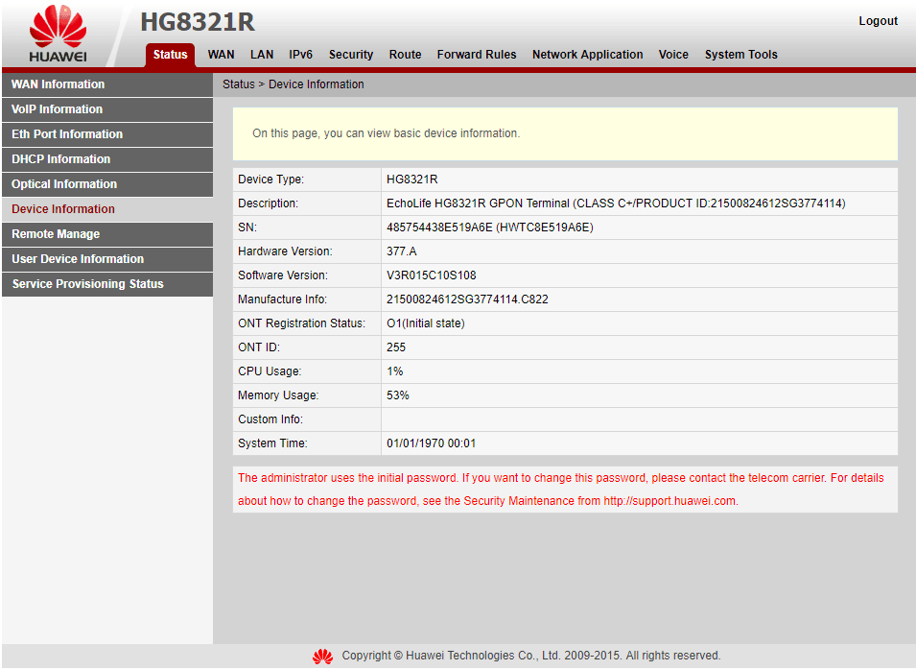Click Software Version value V3R015C10S108

pyautogui.click(x=431, y=275)
